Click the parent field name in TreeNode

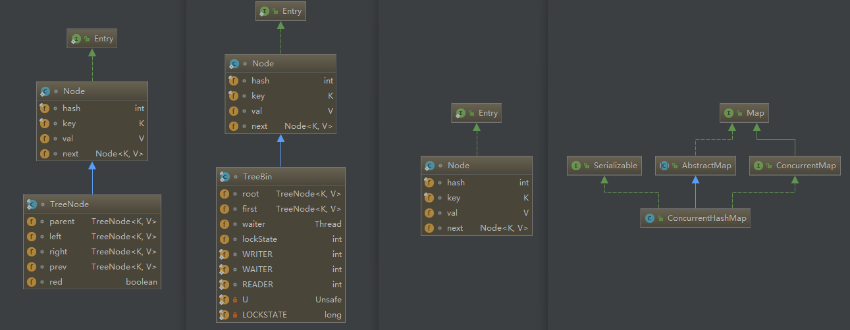click(62, 222)
